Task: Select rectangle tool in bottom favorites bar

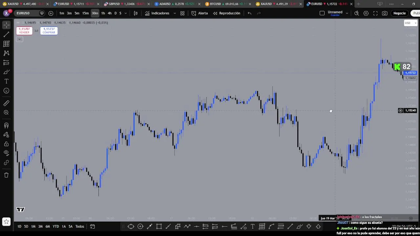Action: click(159, 226)
